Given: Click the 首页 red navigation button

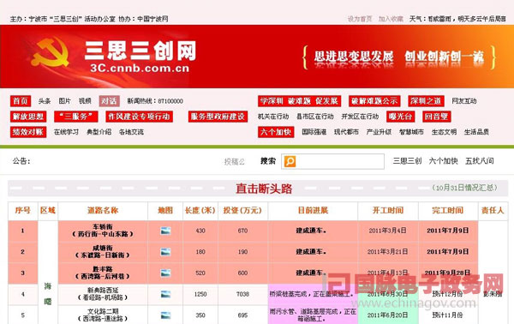Looking at the screenshot, I should tap(21, 101).
